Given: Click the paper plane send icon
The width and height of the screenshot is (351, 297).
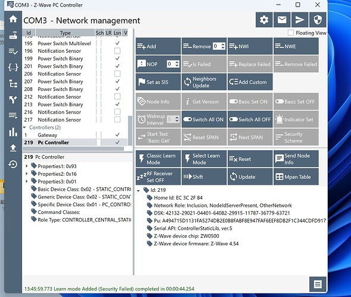Looking at the screenshot, I should pos(300,20).
